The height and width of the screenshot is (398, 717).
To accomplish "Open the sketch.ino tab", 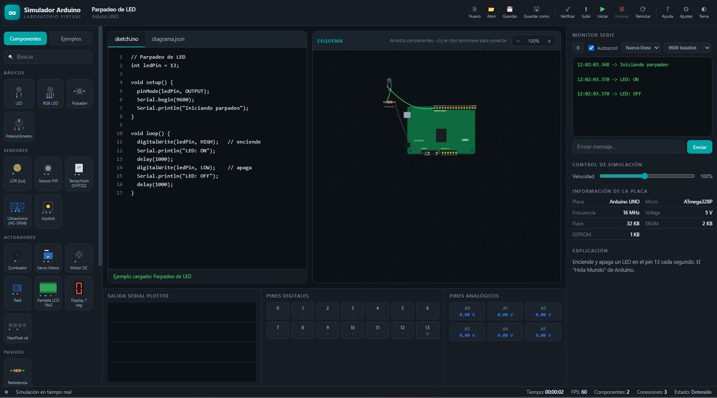I will [127, 39].
